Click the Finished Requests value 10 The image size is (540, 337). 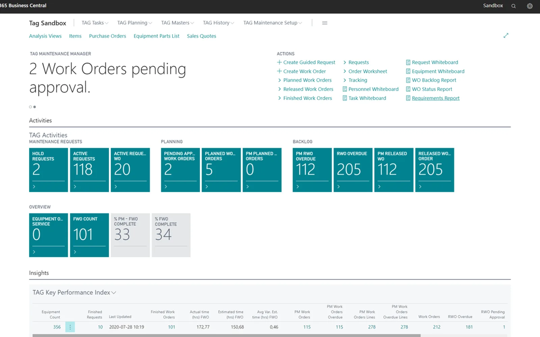pos(100,327)
